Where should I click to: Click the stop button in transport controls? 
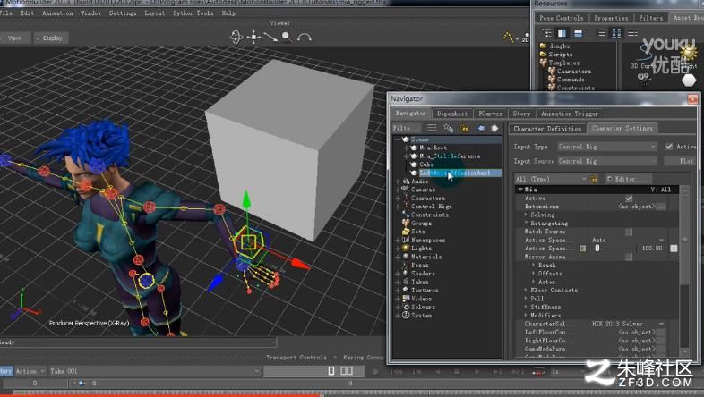(x=457, y=371)
